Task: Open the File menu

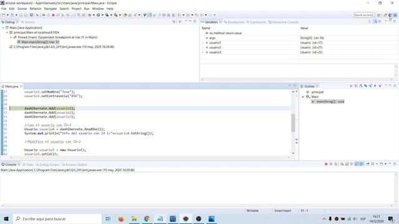Action: pyautogui.click(x=4, y=9)
